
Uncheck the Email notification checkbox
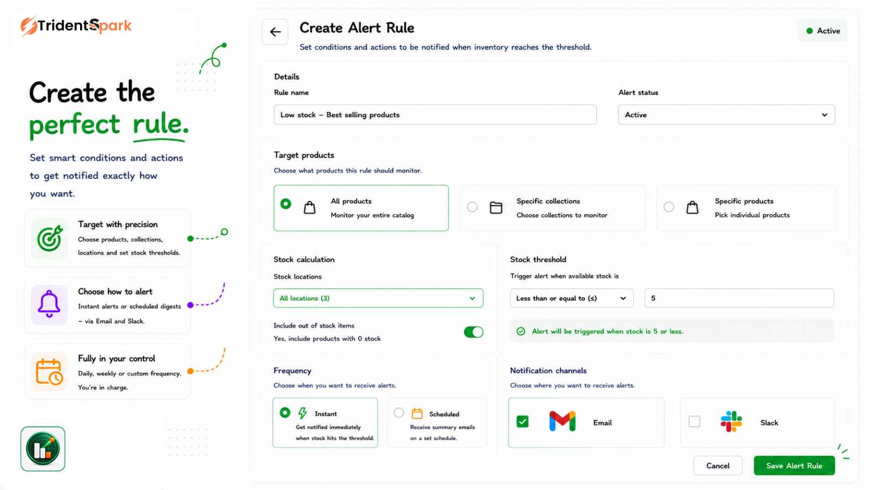coord(523,421)
